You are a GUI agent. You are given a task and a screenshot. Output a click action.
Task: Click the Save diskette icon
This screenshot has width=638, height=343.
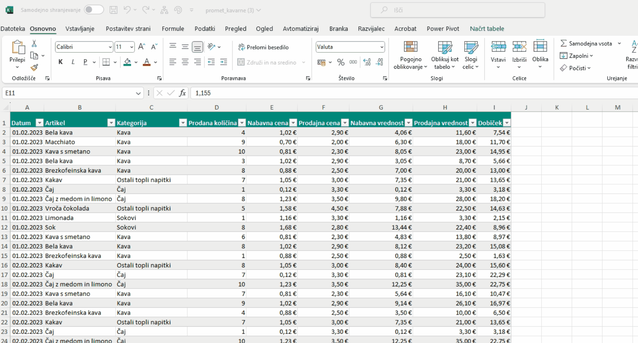(114, 10)
